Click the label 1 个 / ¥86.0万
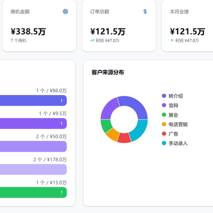213x213 pixels. pyautogui.click(x=51, y=91)
